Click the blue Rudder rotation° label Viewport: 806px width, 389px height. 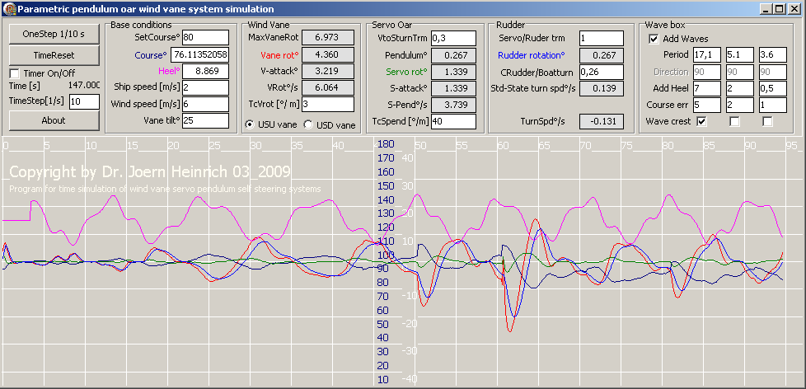[x=532, y=55]
